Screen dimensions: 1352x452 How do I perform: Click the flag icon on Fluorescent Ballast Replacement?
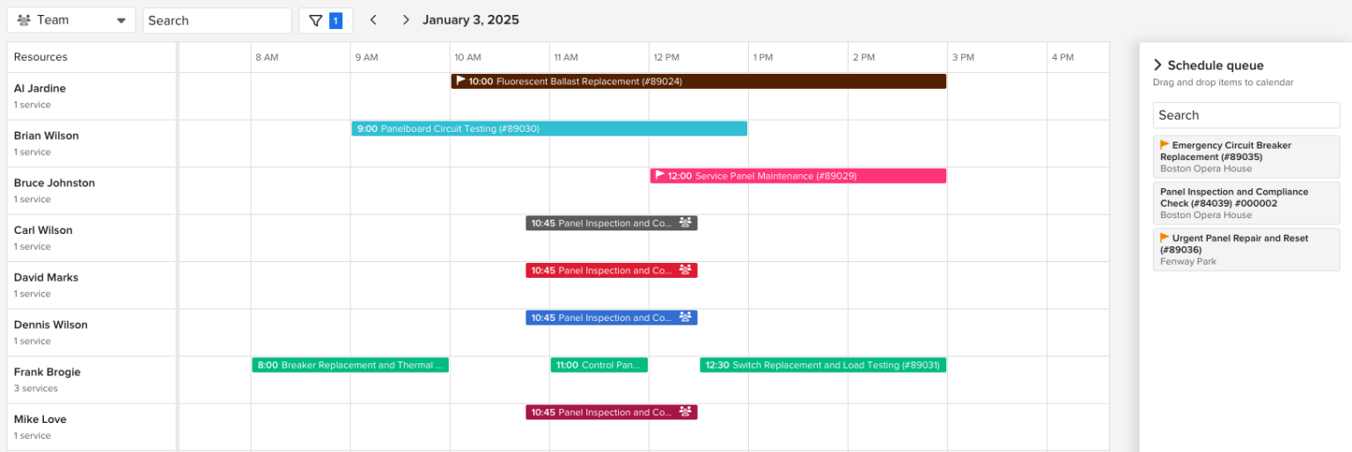click(459, 81)
